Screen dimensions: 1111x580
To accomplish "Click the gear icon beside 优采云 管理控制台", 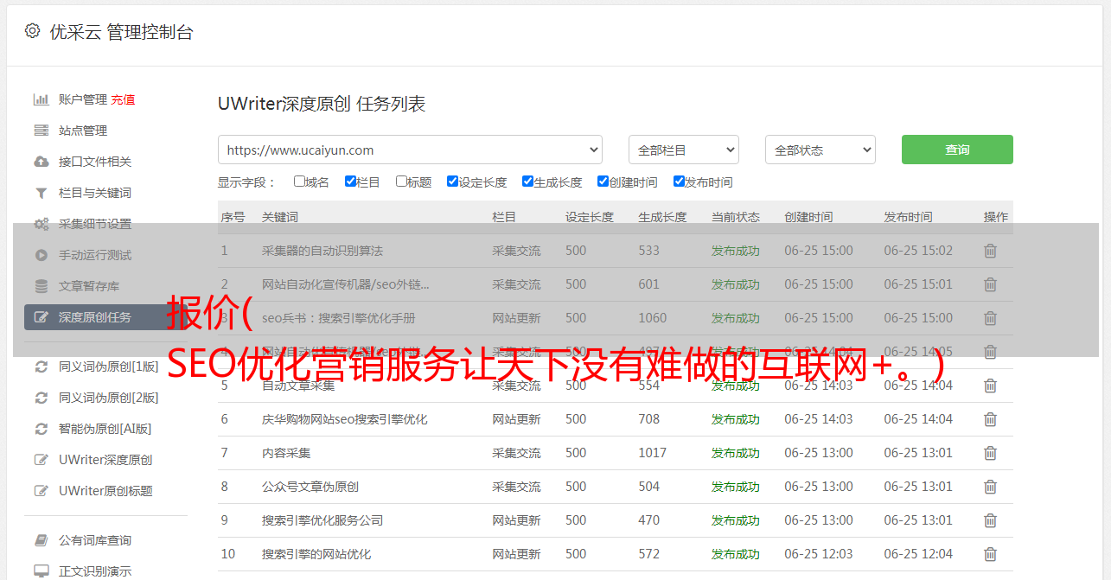I will [32, 31].
